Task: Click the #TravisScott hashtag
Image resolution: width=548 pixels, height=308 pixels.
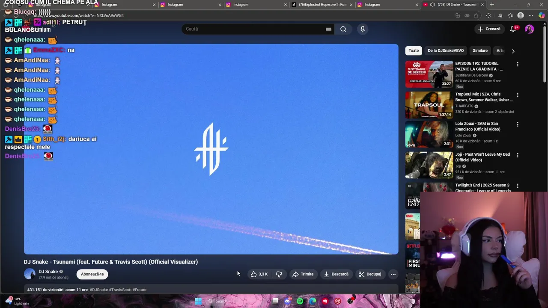Action: click(120, 290)
